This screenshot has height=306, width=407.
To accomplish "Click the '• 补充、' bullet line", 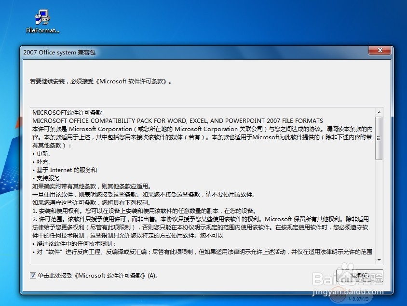I will (41, 162).
